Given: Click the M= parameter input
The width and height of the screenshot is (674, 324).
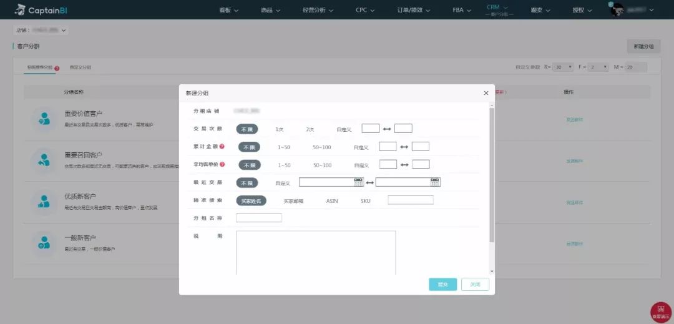Looking at the screenshot, I should click(635, 67).
